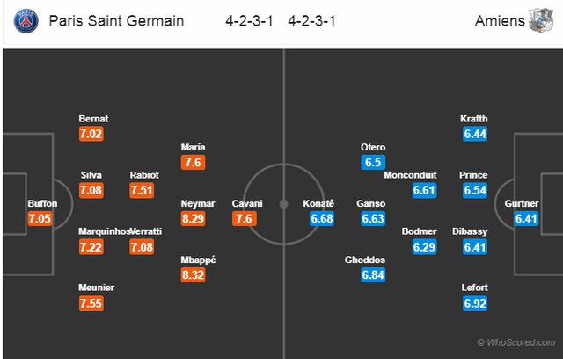Click the WhoScored.com watermark
Screen dimensions: 563x359
click(x=516, y=342)
